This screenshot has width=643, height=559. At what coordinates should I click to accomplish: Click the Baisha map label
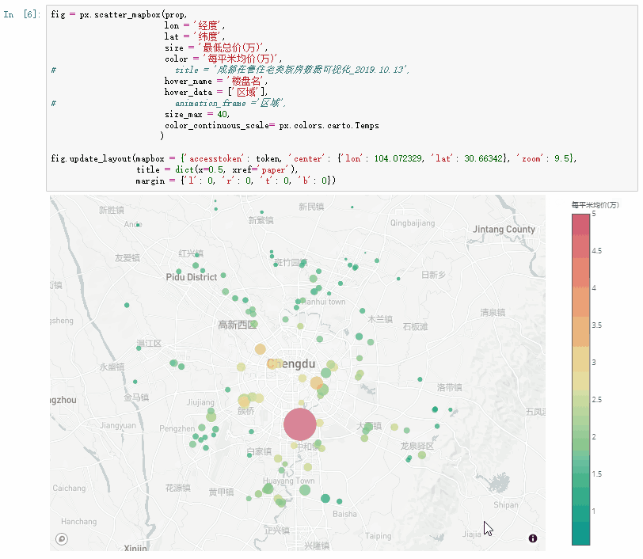(x=345, y=514)
